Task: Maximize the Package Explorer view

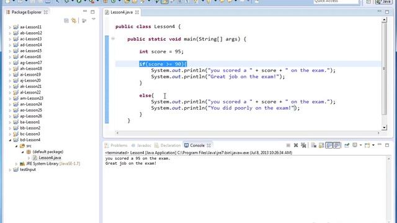Action: [x=92, y=12]
